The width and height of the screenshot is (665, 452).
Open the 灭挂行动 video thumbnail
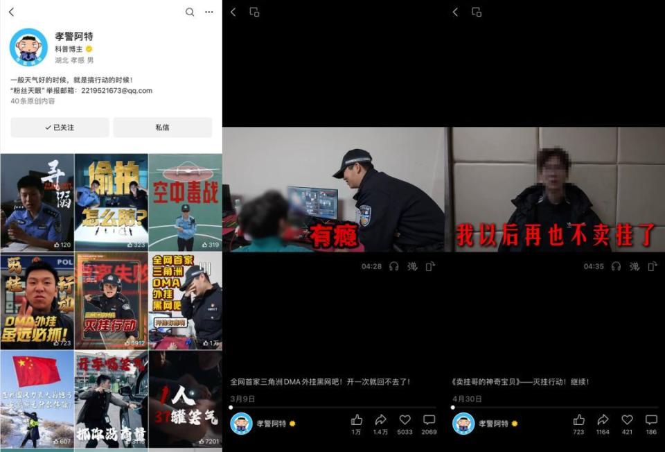click(x=111, y=301)
